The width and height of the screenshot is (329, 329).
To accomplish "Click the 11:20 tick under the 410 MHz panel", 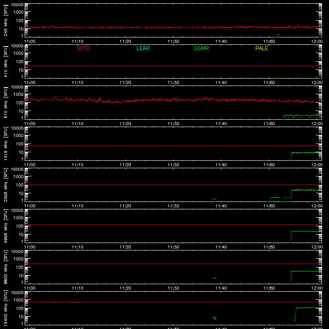I will pyautogui.click(x=125, y=83).
